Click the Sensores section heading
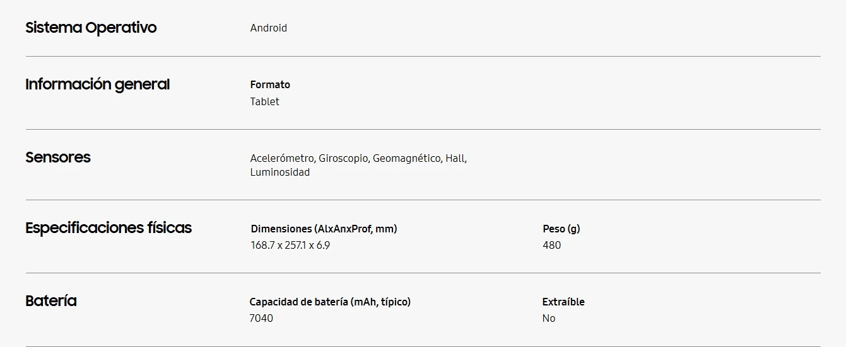846x347 pixels. pos(58,157)
